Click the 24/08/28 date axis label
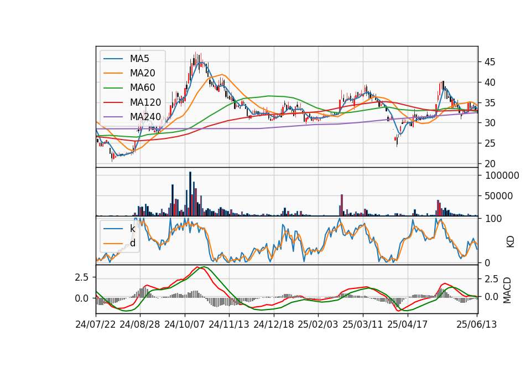Screen dimensions: 531x382 [x=140, y=324]
